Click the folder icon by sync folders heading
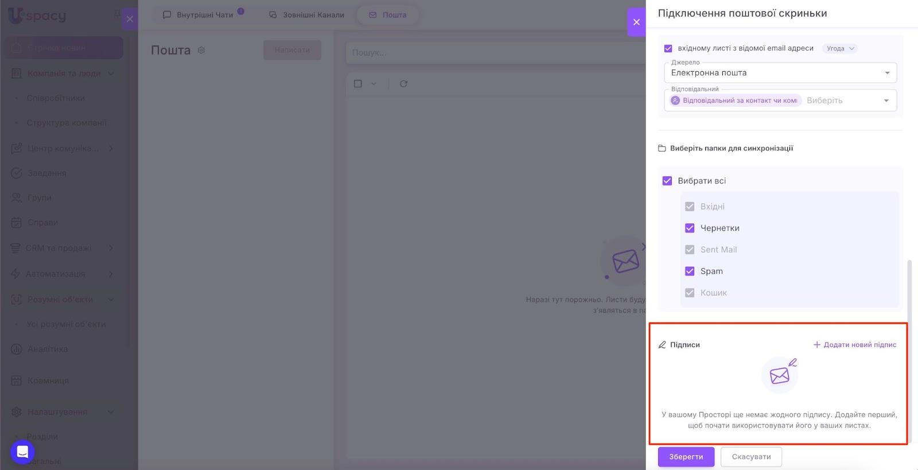Viewport: 918px width, 470px height. [662, 148]
